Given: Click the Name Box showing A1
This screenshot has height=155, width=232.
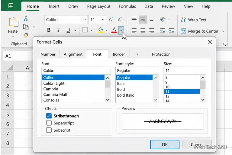Looking at the screenshot, I should point(18,56).
